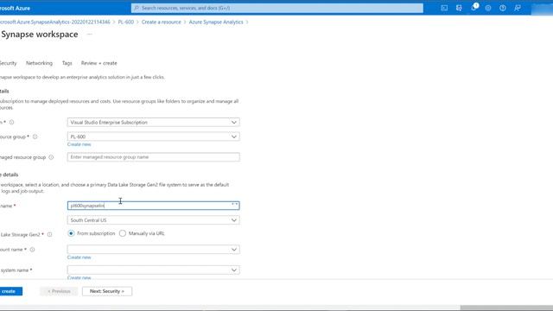
Task: Click the workspace name field containing pl600synapselink
Action: click(154, 206)
